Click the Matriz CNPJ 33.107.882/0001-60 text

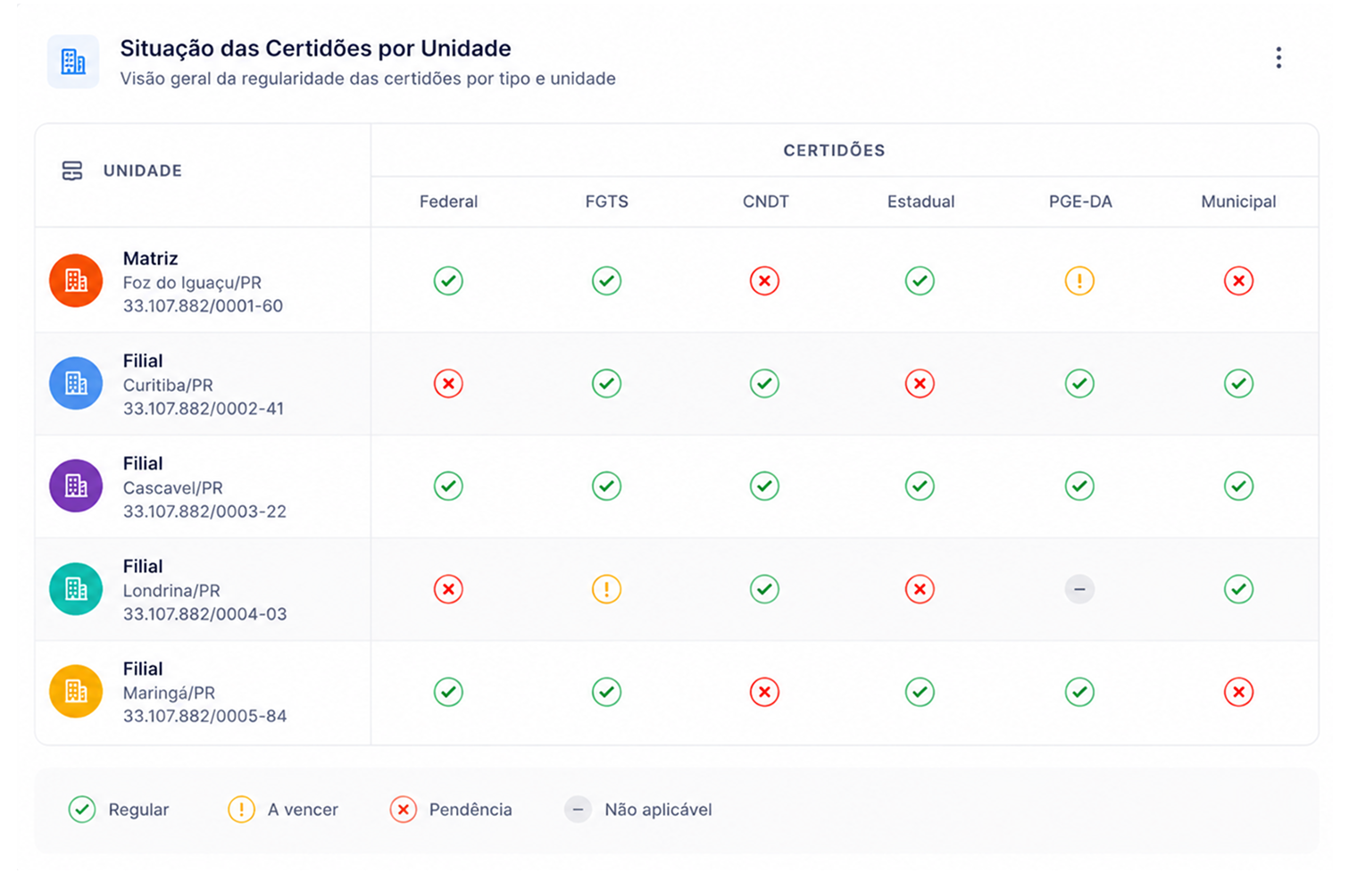[x=203, y=305]
